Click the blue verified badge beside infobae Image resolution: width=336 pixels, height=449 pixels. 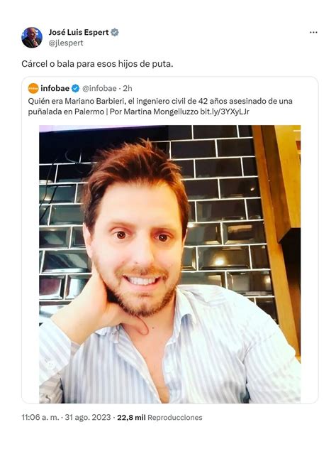pos(75,89)
